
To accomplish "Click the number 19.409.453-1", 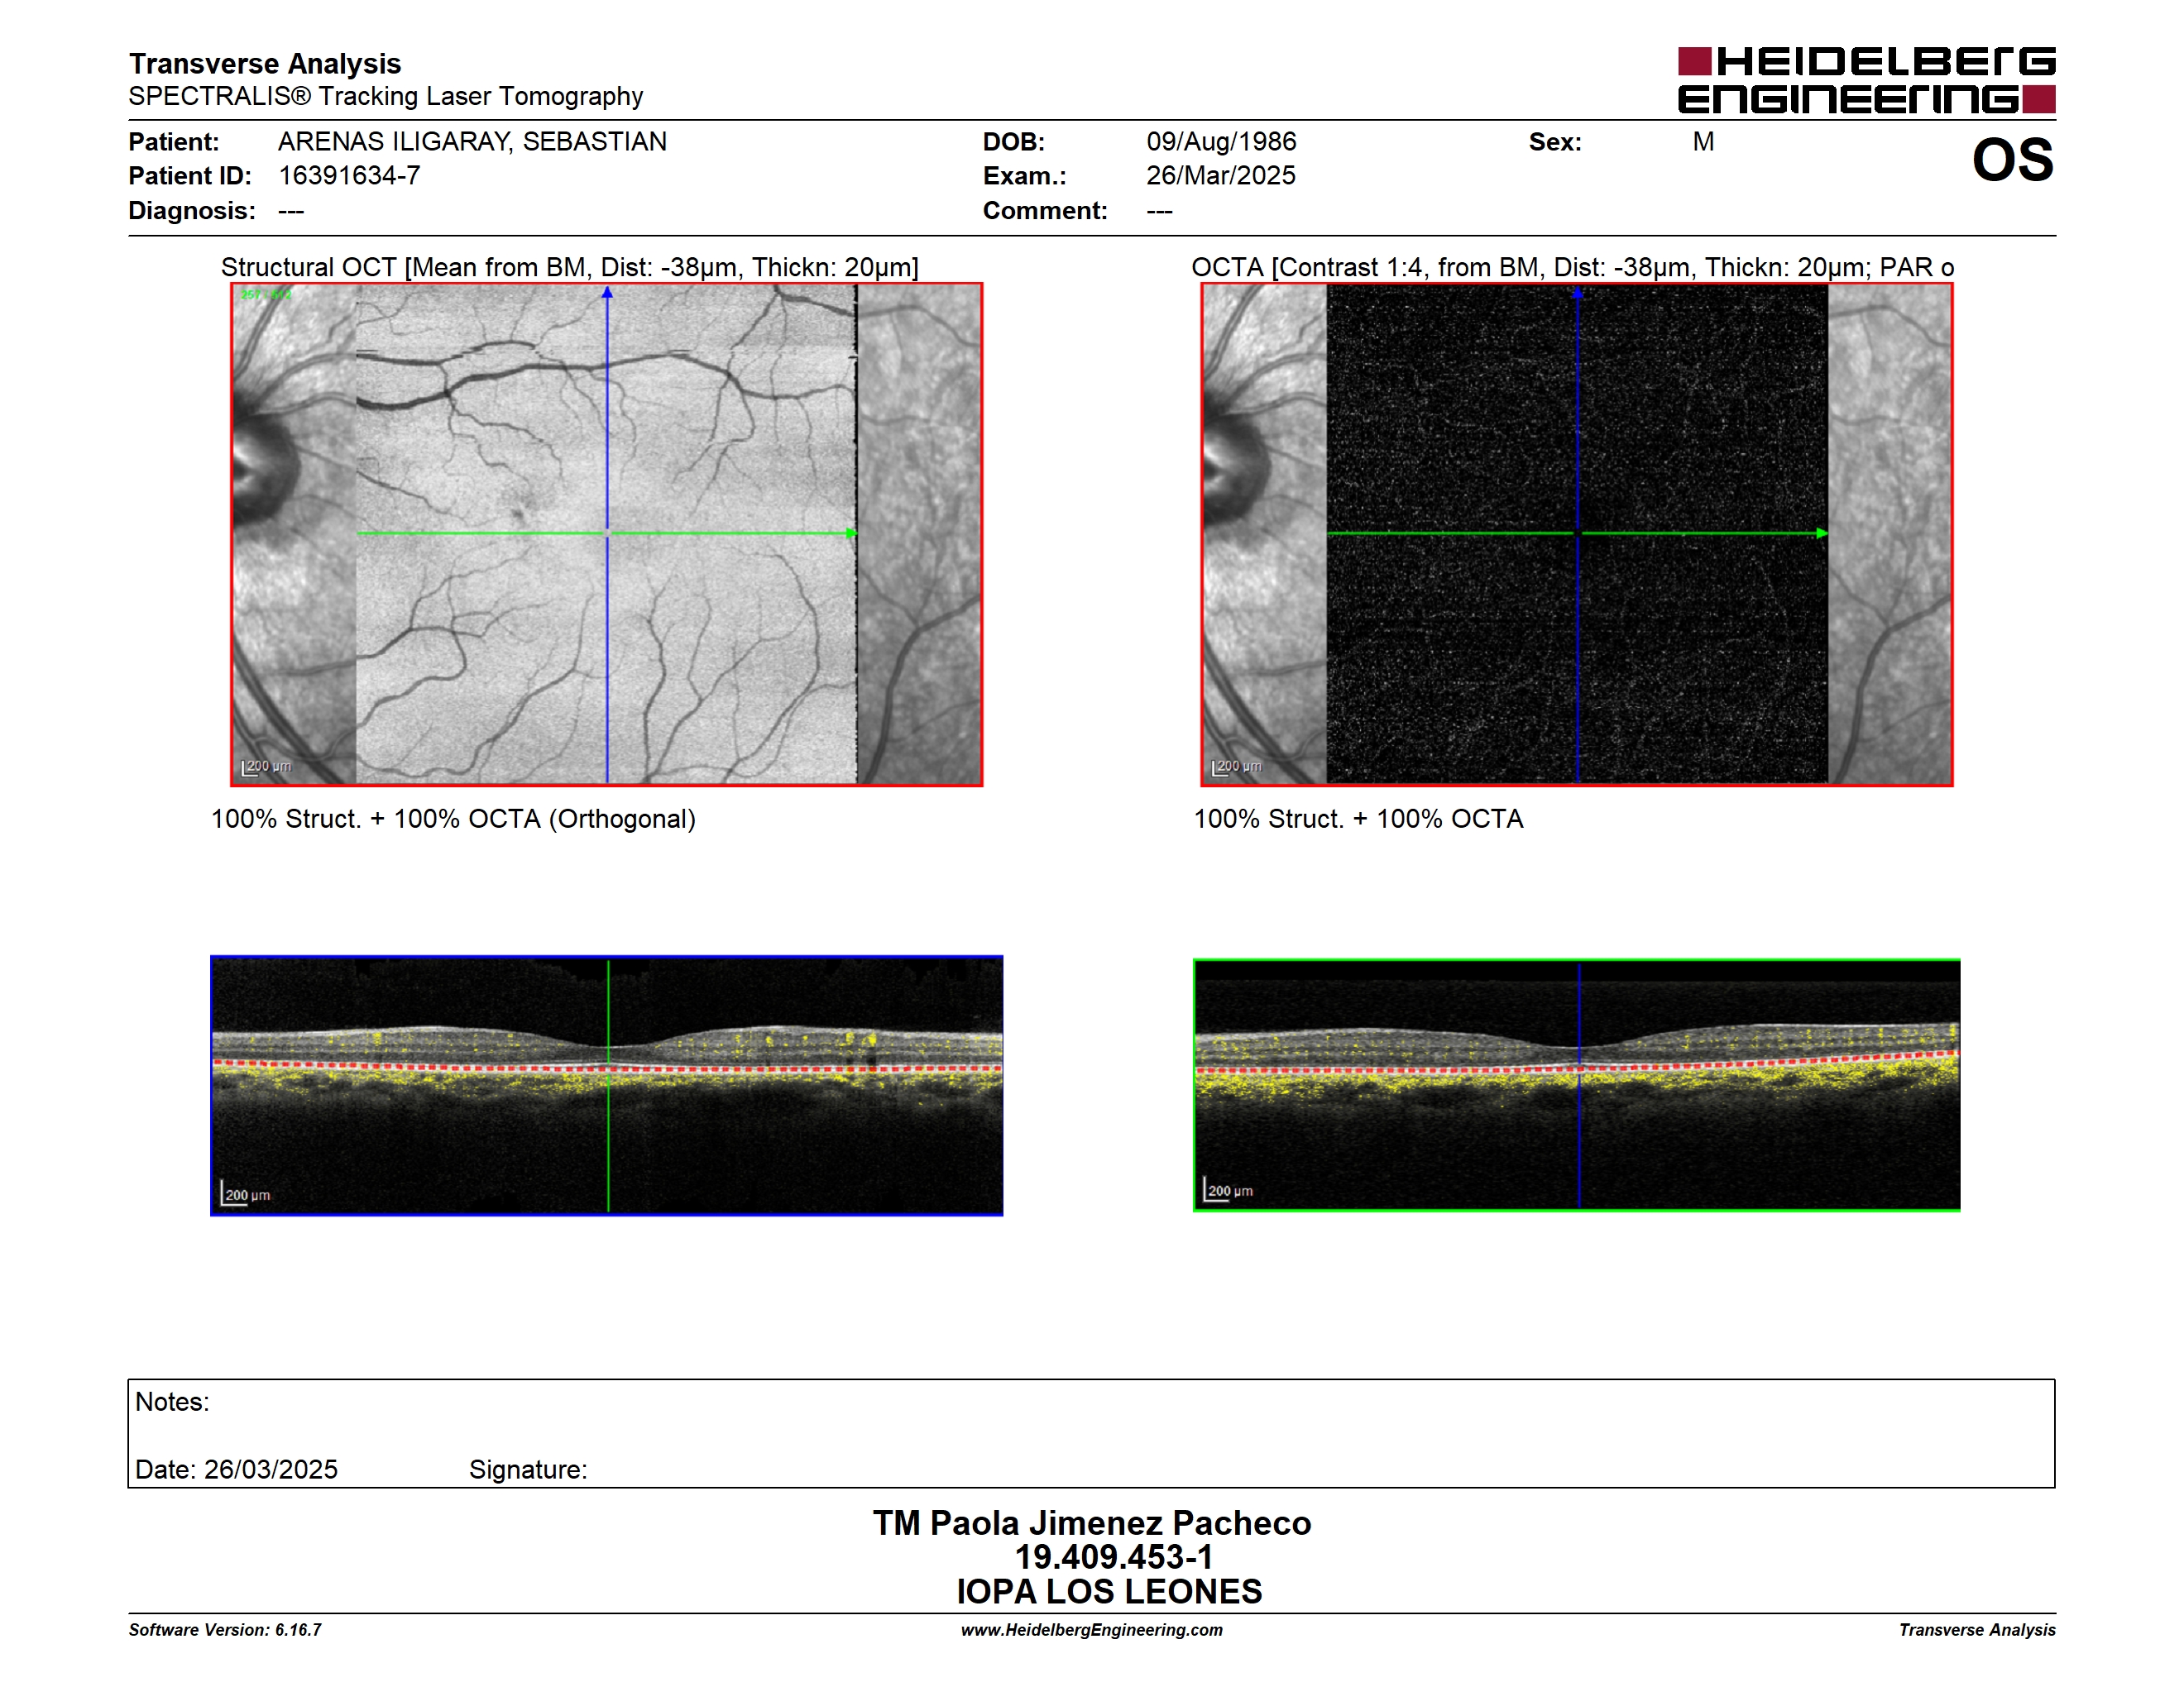I will click(x=1114, y=1557).
